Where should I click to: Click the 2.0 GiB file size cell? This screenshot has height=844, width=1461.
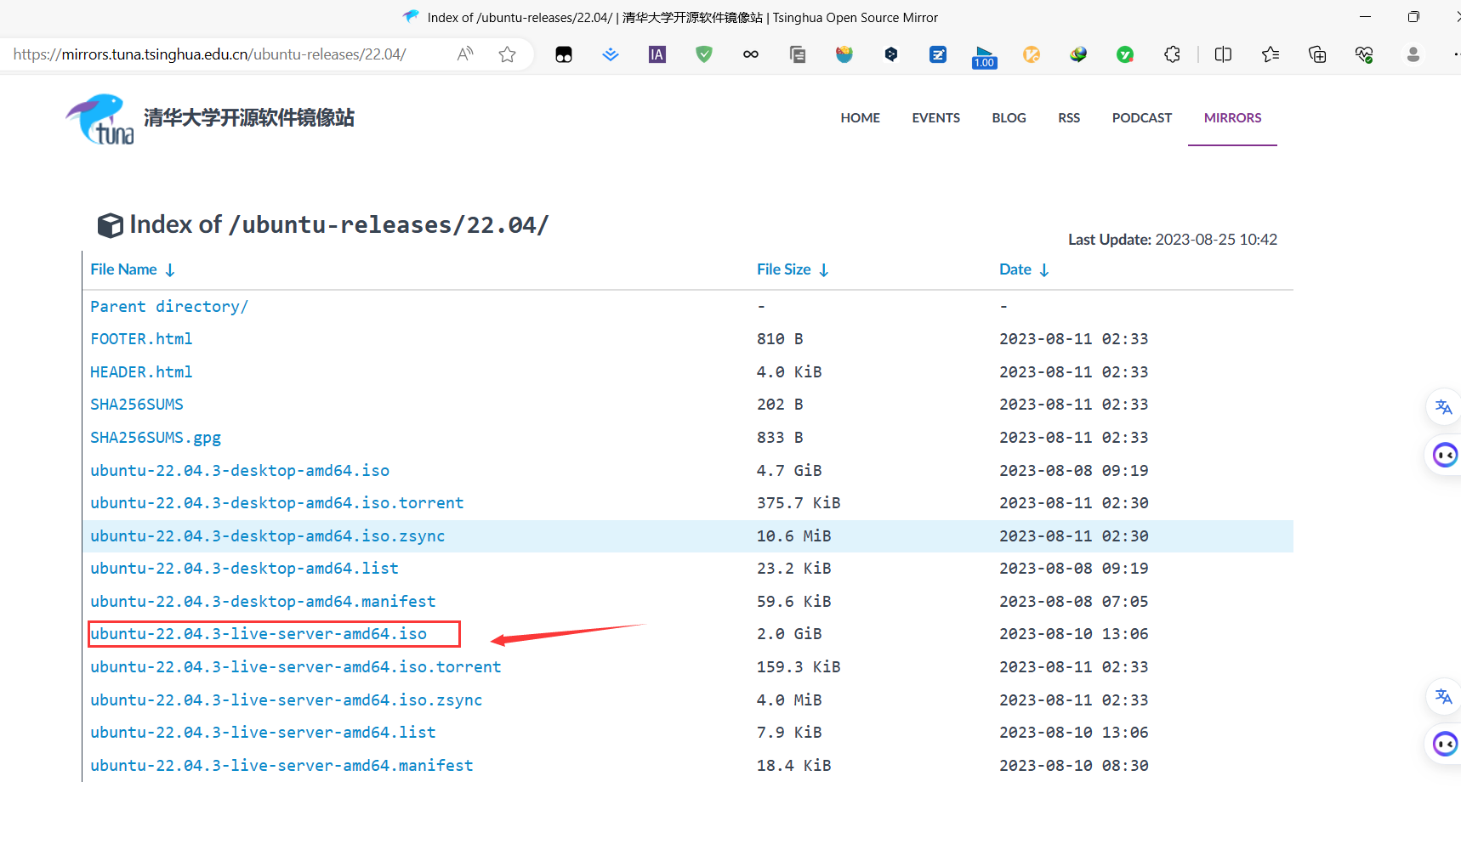pyautogui.click(x=789, y=634)
